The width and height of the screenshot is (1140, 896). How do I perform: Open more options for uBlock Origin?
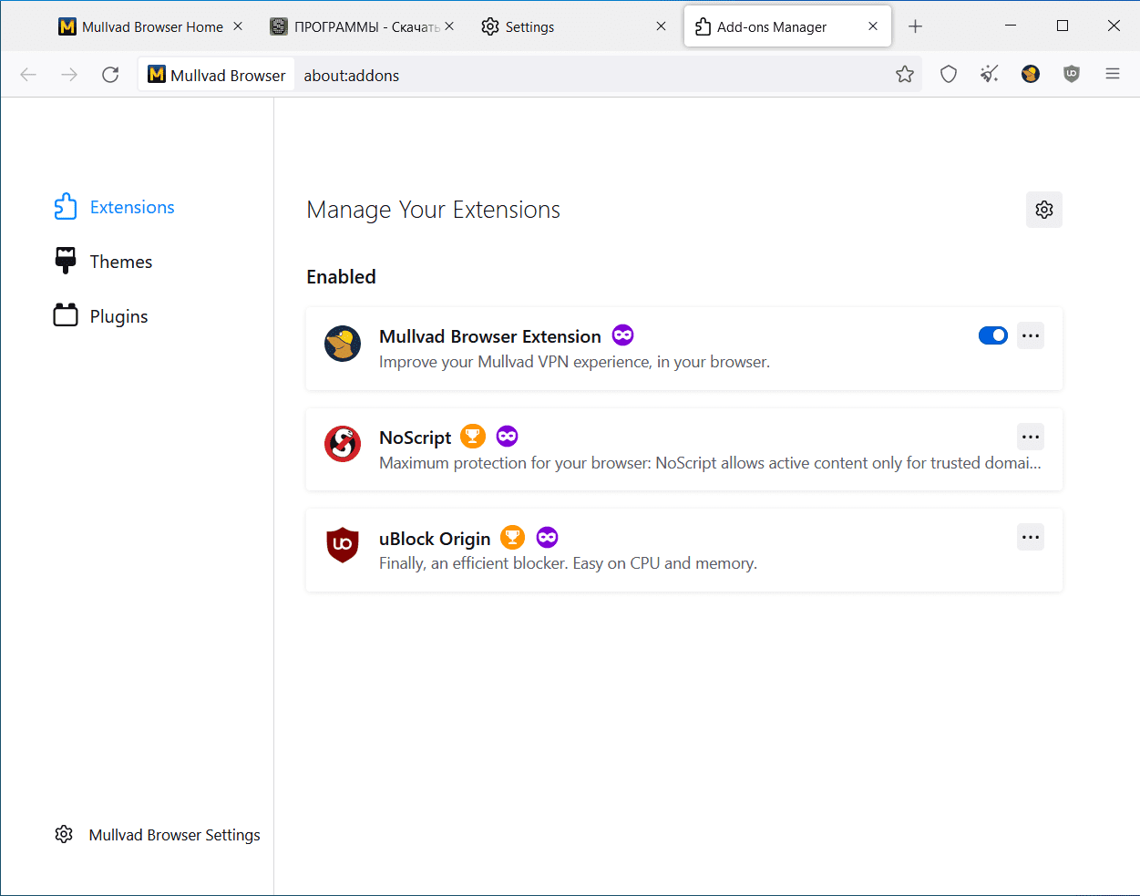point(1031,537)
